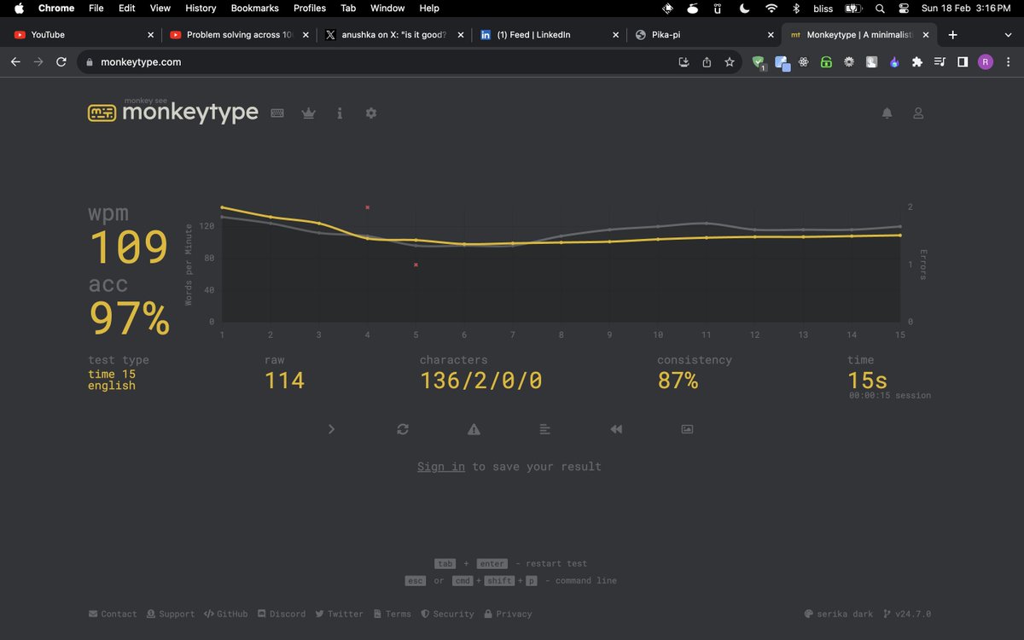The height and width of the screenshot is (640, 1024).
Task: Switch to the LinkedIn Feed tab
Action: coord(550,35)
